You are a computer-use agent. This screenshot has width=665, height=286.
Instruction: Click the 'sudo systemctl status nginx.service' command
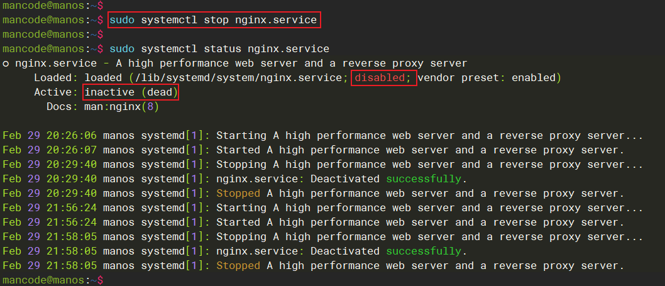(219, 48)
